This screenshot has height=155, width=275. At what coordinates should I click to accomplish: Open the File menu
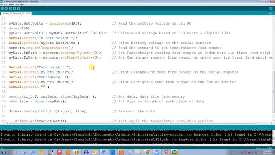[x=2, y=5]
